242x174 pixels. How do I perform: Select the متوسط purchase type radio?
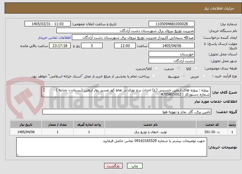184,76
